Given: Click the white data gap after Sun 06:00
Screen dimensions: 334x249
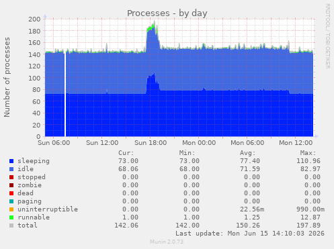Looking at the screenshot, I should [x=65, y=95].
